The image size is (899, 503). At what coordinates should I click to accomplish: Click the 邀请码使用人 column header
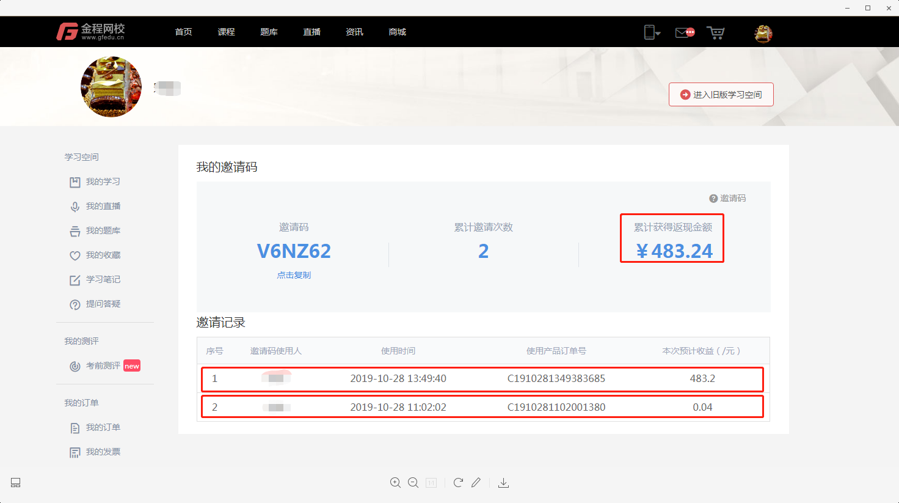point(276,351)
